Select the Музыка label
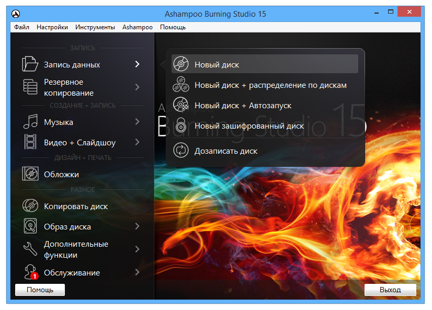The image size is (432, 310). pos(59,122)
